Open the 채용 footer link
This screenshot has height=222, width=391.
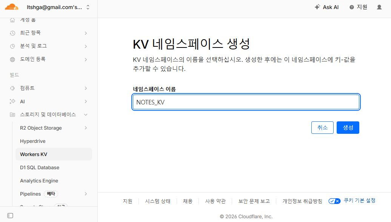pos(188,201)
